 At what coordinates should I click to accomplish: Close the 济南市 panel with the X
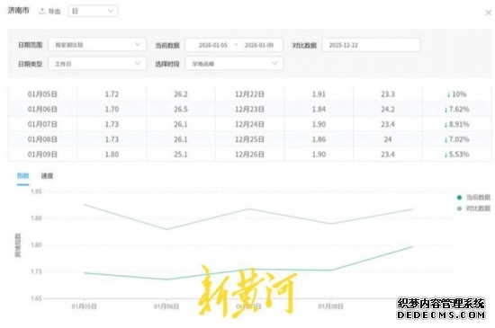(x=488, y=13)
